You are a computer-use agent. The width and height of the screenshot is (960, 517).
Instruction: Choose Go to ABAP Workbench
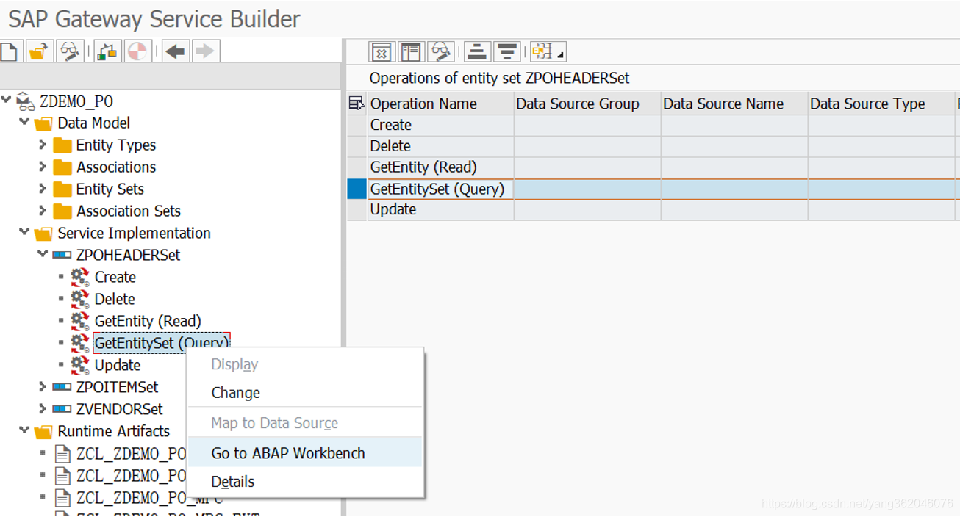pyautogui.click(x=306, y=453)
